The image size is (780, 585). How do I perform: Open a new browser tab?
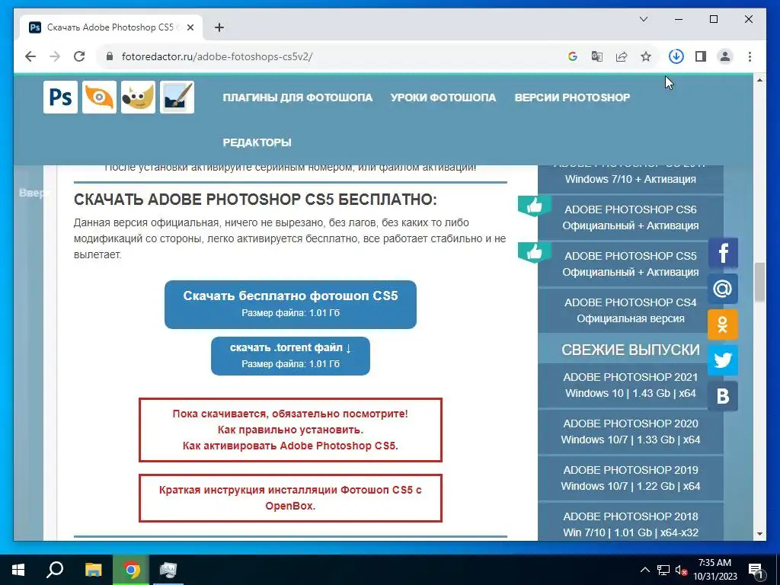(x=219, y=27)
